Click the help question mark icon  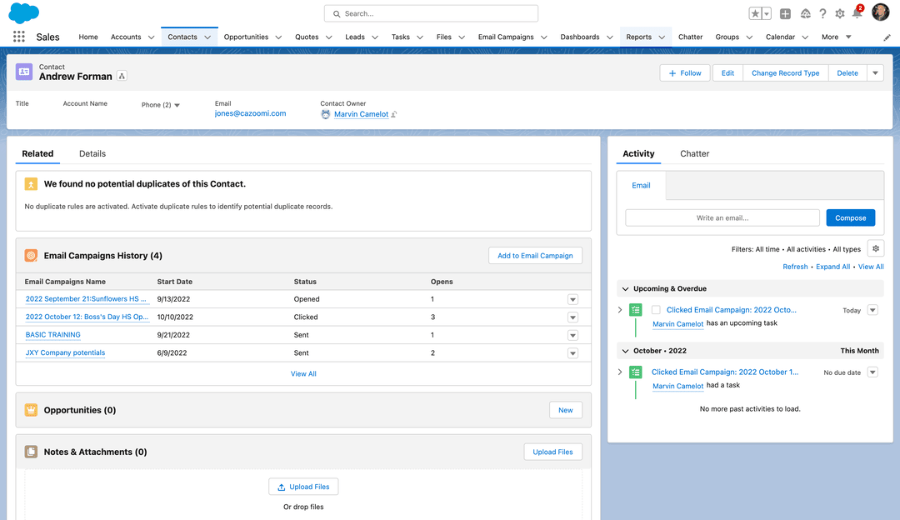821,12
